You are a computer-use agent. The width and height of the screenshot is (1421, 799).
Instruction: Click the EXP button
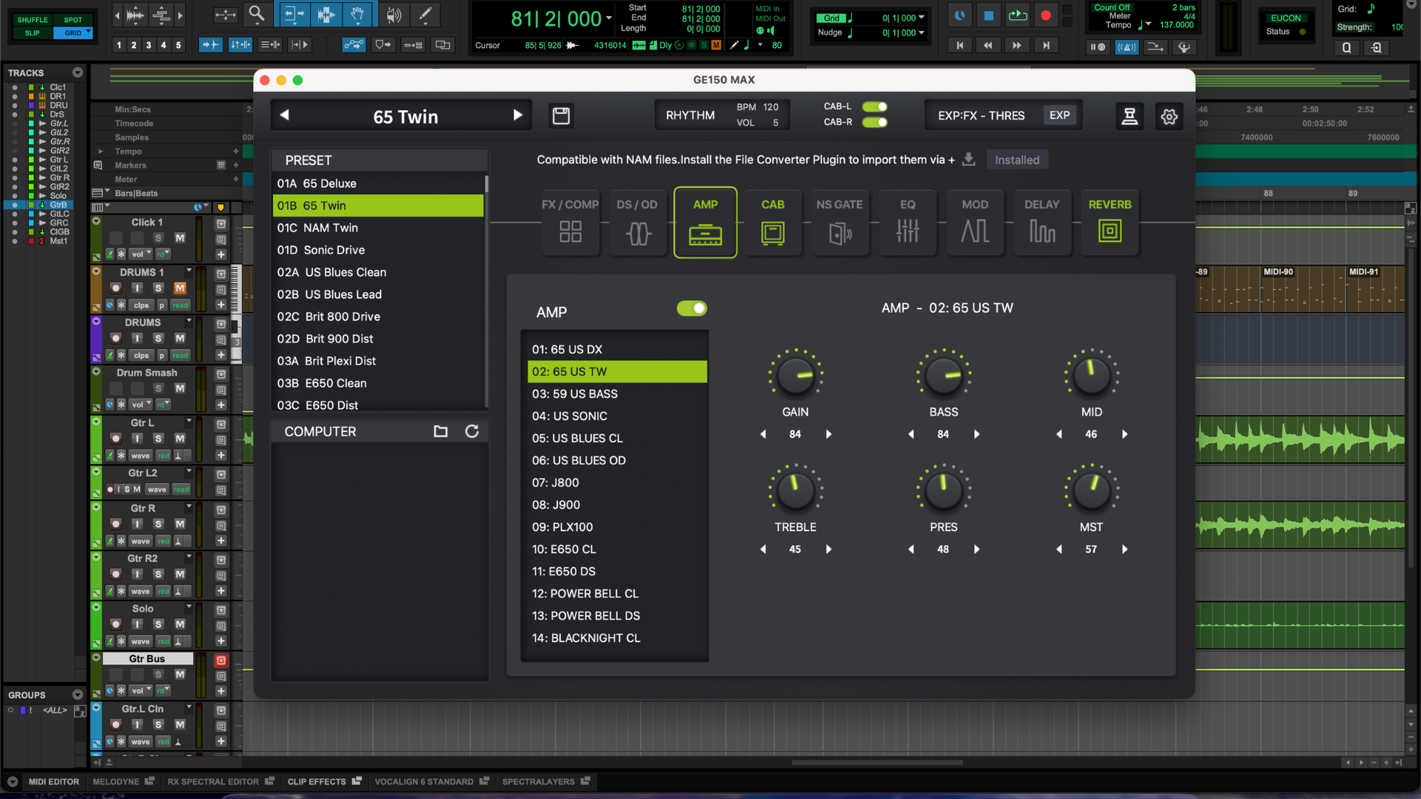pos(1059,115)
